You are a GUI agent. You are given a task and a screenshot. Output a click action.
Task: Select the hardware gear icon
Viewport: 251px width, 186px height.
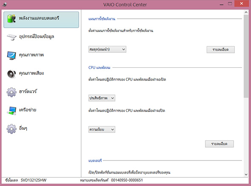point(11,92)
